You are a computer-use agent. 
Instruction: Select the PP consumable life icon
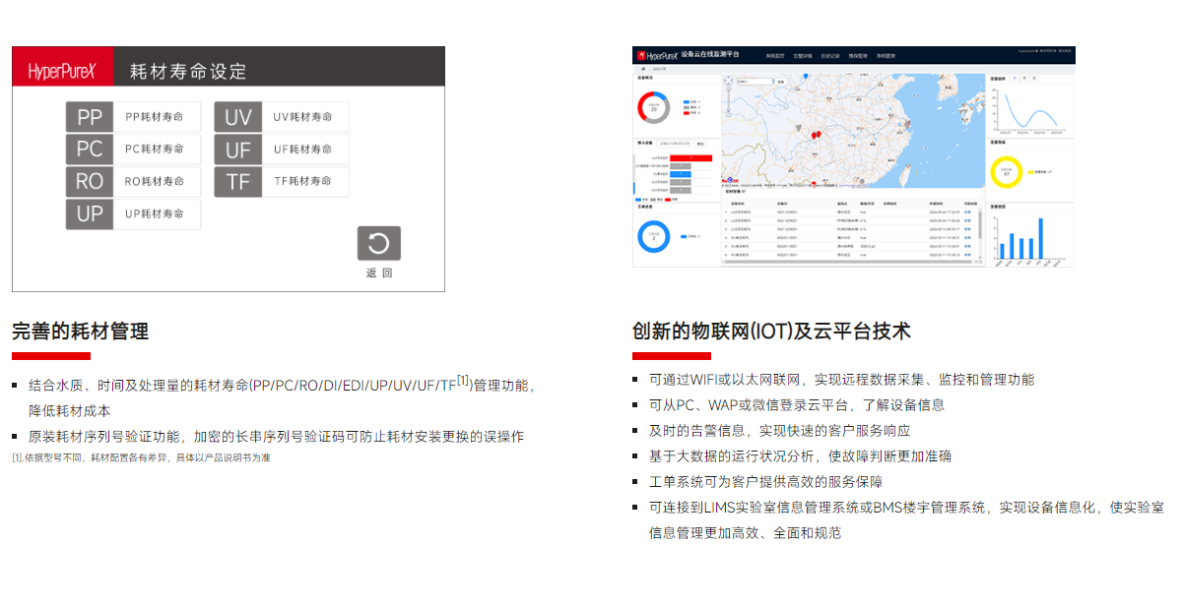pyautogui.click(x=90, y=117)
